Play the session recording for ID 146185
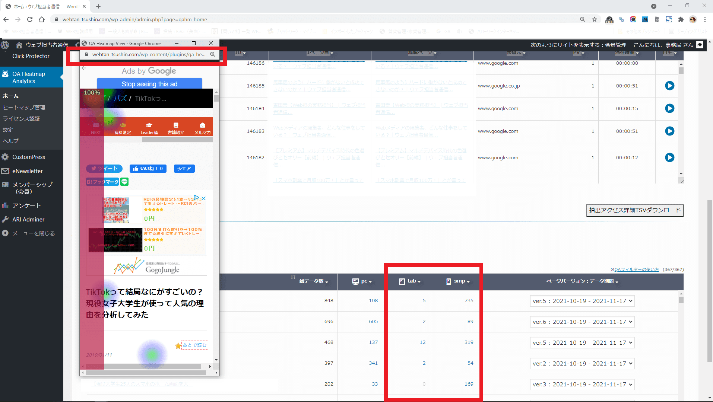713x402 pixels. point(669,86)
